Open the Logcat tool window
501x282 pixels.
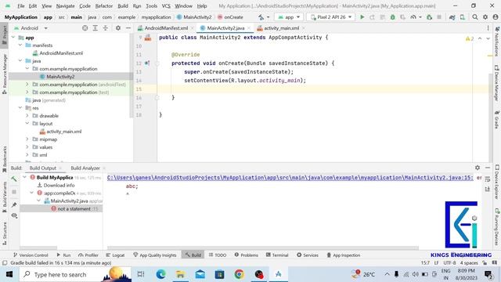pos(115,255)
